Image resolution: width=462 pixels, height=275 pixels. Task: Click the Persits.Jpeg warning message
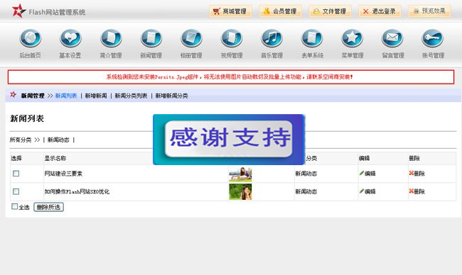(x=230, y=77)
